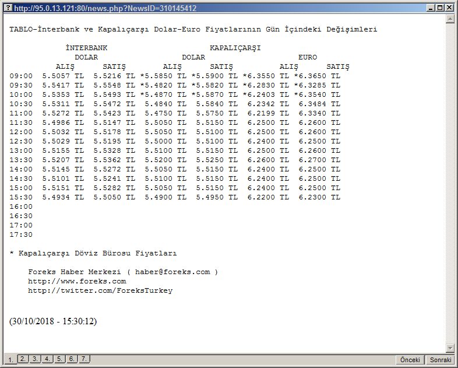Click the Foreks Haber Merkezi text

pyautogui.click(x=75, y=272)
